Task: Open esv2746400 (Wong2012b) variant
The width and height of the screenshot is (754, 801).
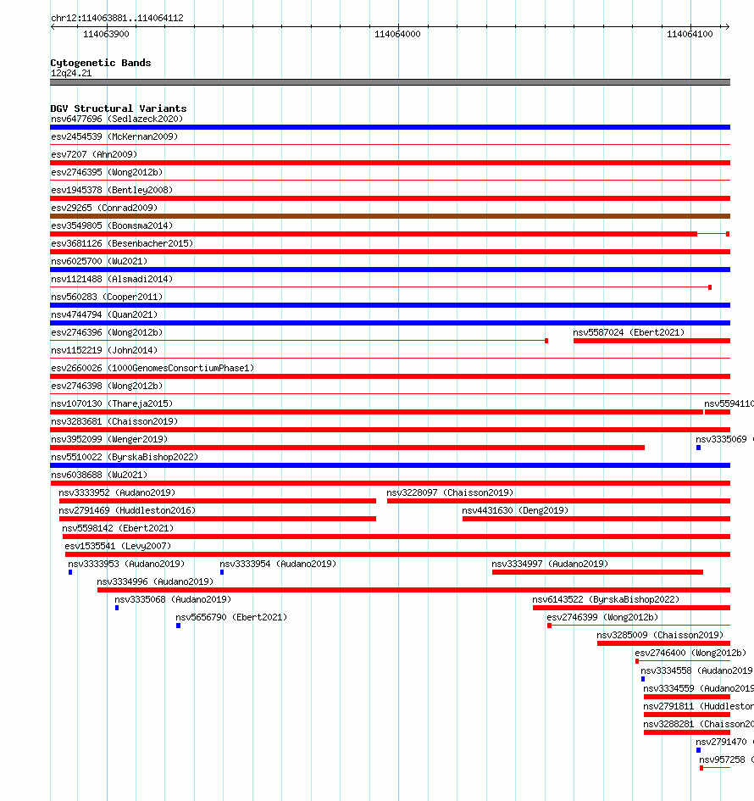Action: pos(690,654)
